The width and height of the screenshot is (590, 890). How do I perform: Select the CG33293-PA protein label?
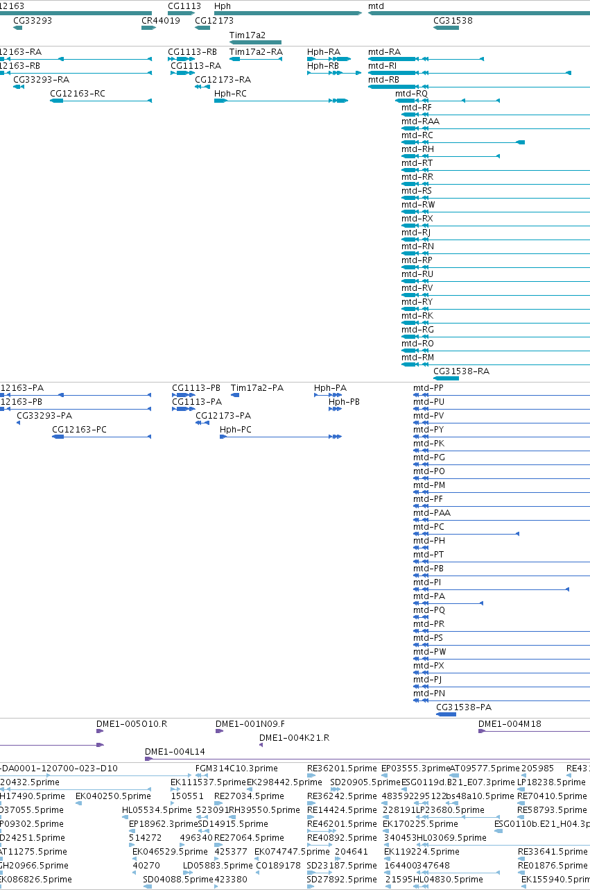coord(44,416)
